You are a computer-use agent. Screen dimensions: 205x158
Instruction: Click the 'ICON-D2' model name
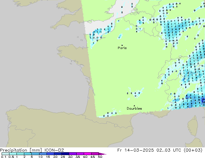tap(54, 150)
